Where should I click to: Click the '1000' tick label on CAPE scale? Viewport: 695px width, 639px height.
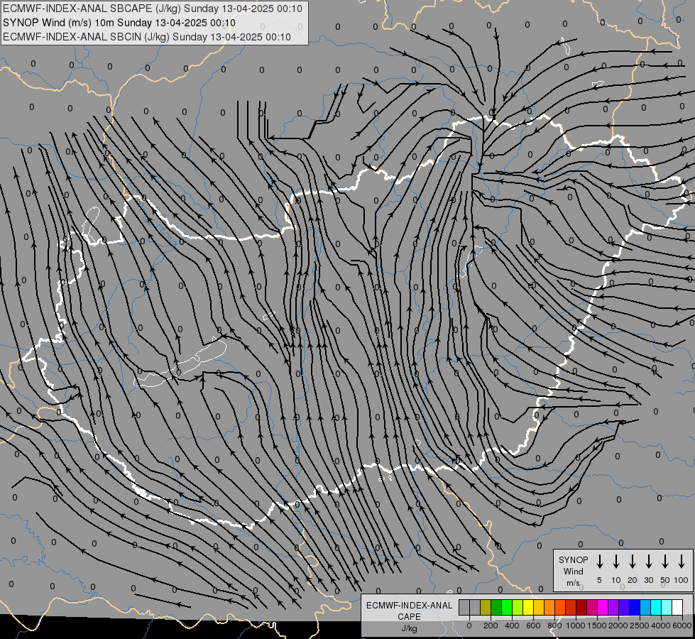576,626
